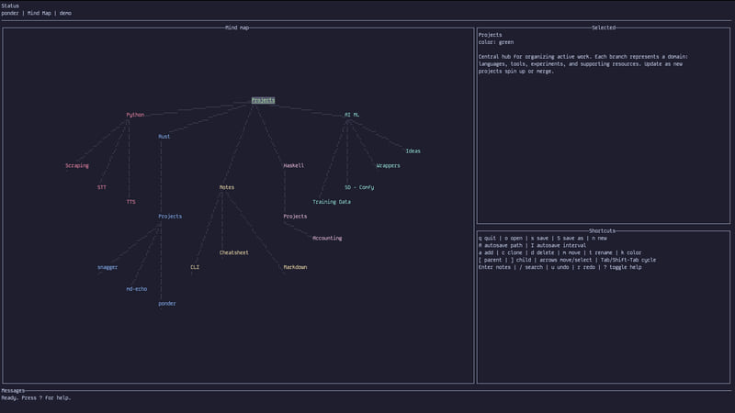Click the 'd delete' shortcut text
Viewport: 735px width, 413px height.
[542, 253]
